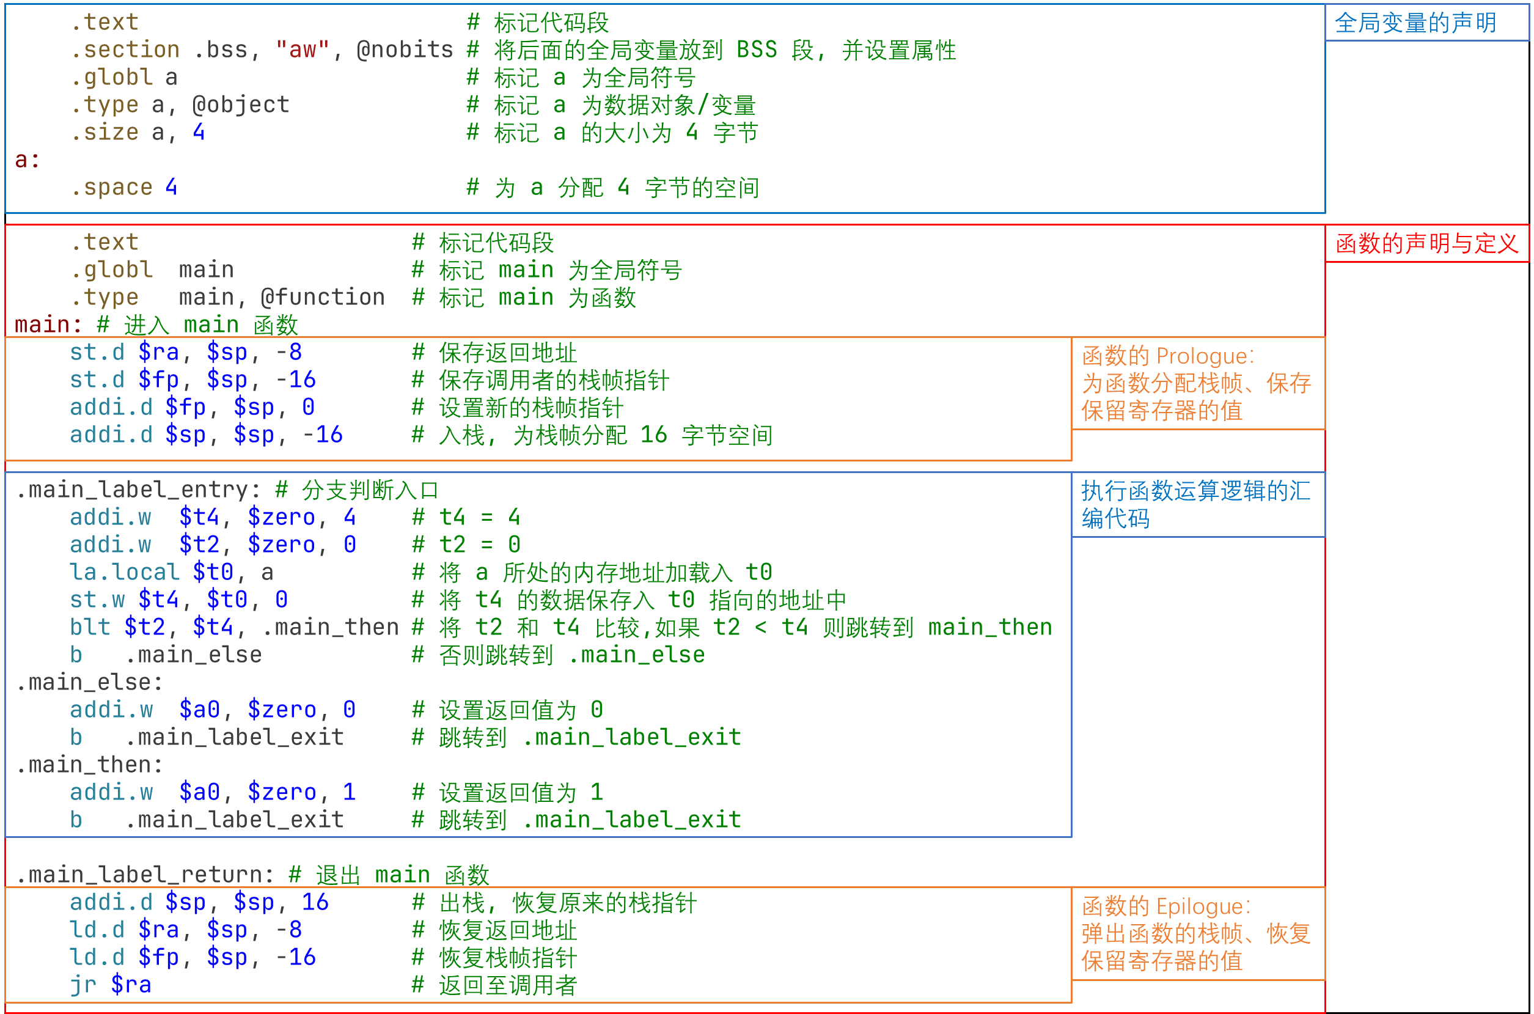Screen dimensions: 1534x1014
Task: Click the comment '# 保存返回地址'
Action: click(x=494, y=353)
